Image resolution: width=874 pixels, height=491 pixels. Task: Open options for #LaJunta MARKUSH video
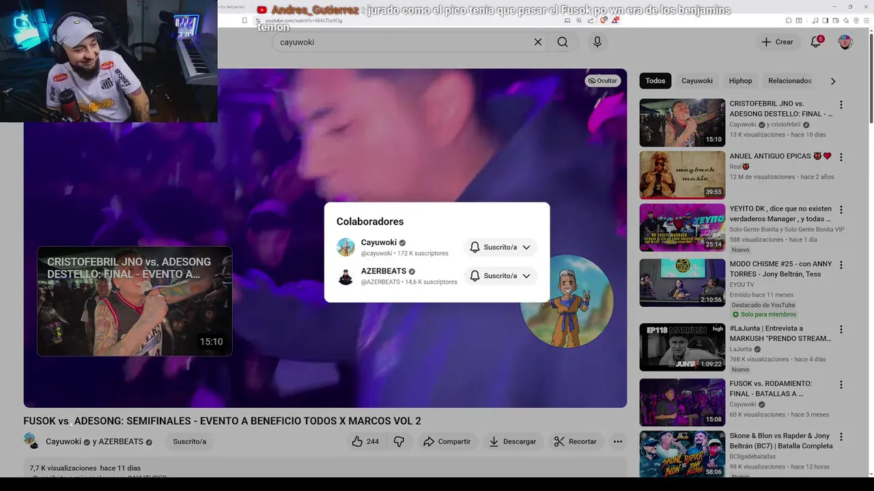click(x=841, y=329)
